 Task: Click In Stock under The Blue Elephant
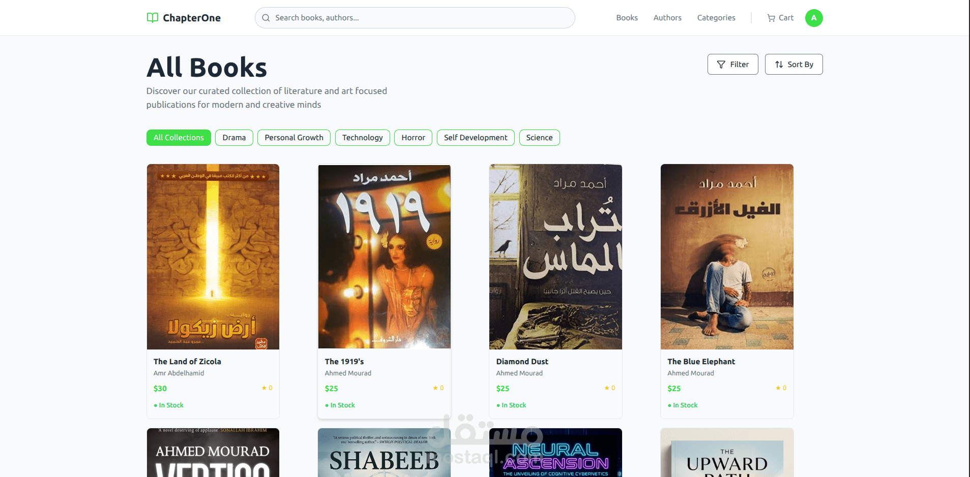pos(683,405)
